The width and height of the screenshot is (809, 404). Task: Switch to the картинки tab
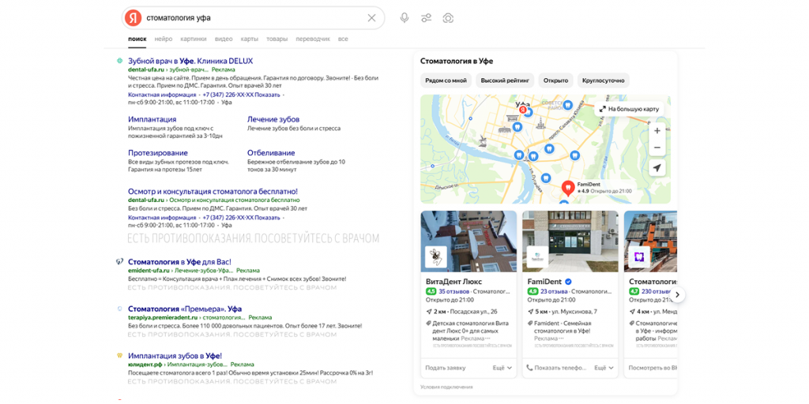point(194,39)
